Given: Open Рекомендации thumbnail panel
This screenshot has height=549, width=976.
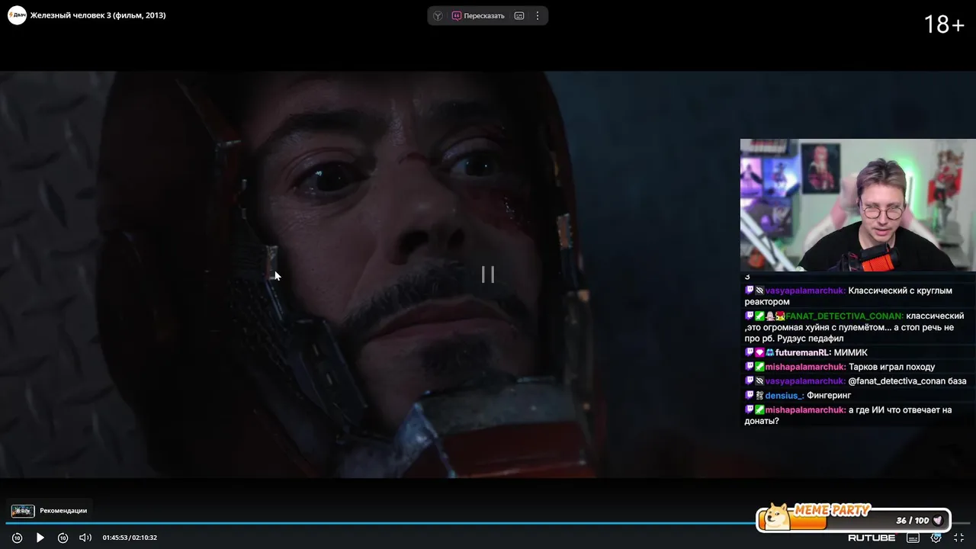Looking at the screenshot, I should click(22, 511).
